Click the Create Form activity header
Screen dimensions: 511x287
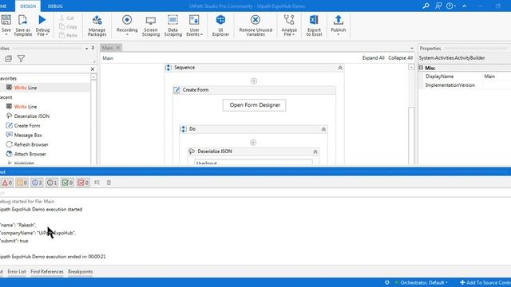(x=254, y=90)
